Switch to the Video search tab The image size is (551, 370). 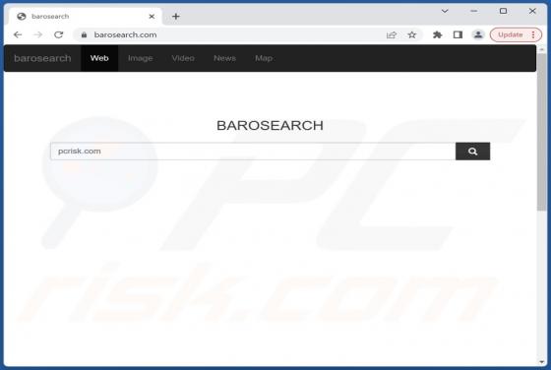(x=183, y=58)
